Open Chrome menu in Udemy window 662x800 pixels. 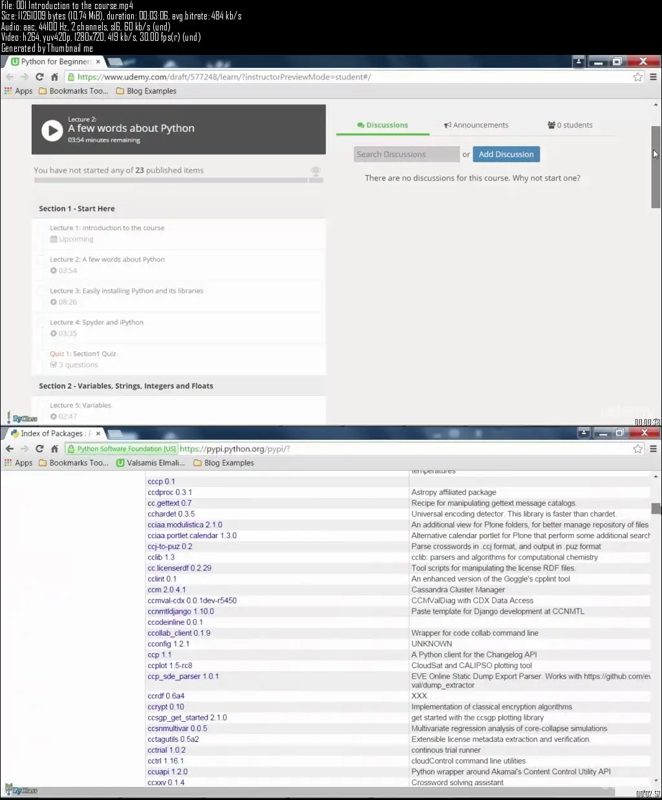pyautogui.click(x=654, y=77)
